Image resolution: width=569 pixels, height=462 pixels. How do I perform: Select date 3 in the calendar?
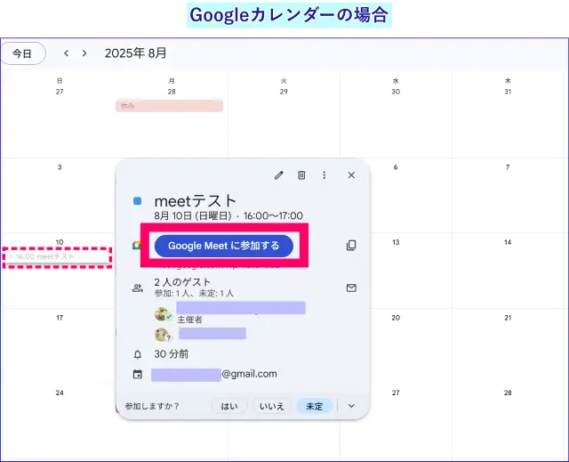click(x=60, y=167)
